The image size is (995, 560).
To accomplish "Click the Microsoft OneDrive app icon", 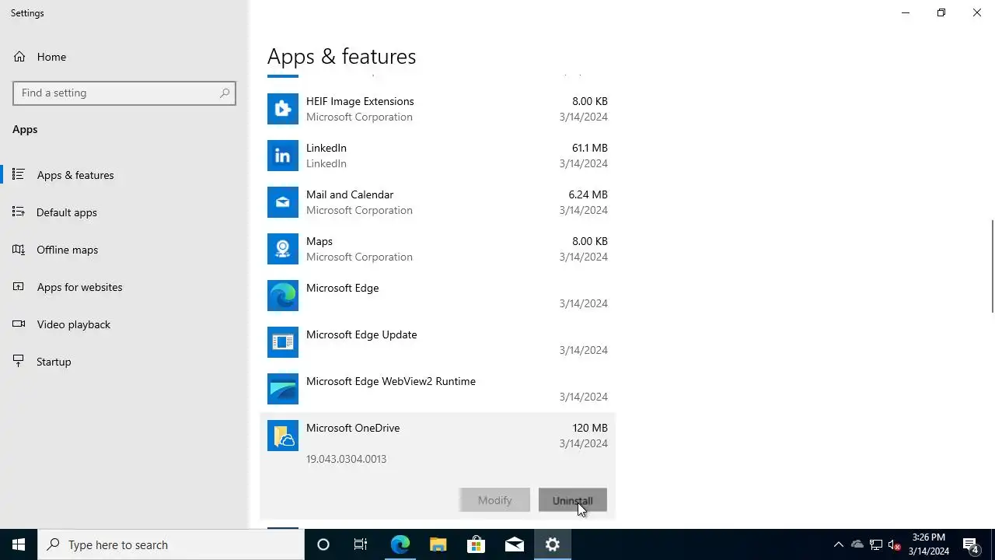I will point(283,436).
